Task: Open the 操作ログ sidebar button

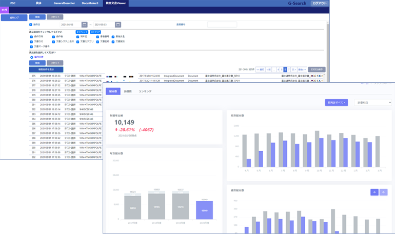Action: tap(14, 17)
